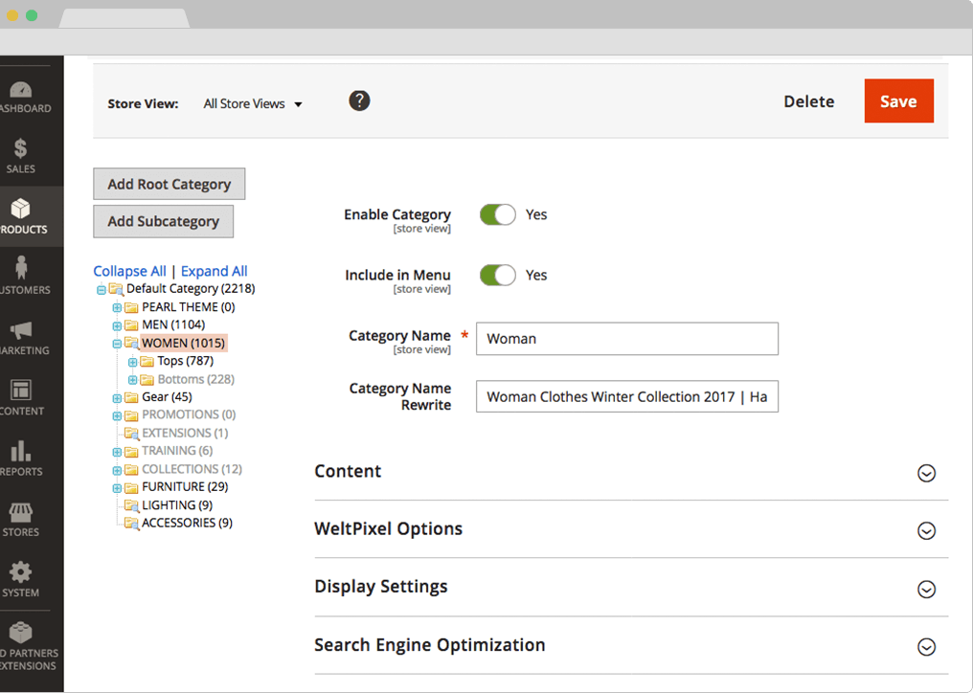
Task: Click the Category Name Rewrite field
Action: tap(626, 396)
